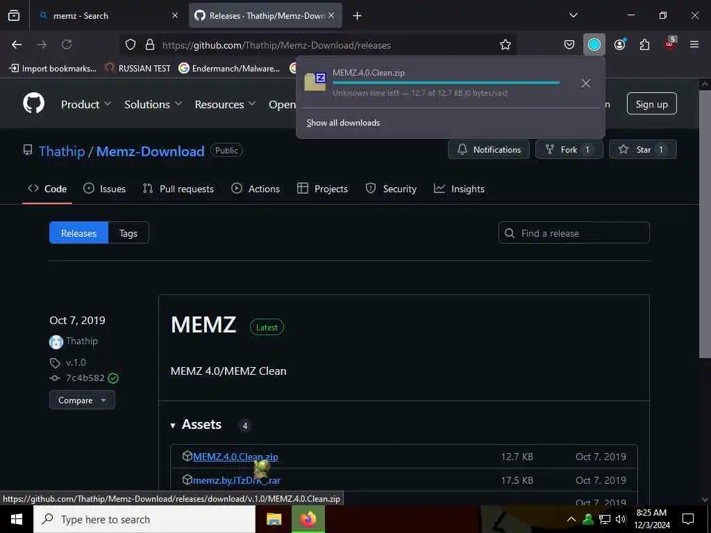Image resolution: width=711 pixels, height=533 pixels.
Task: Open the Thathip owner link
Action: click(62, 151)
